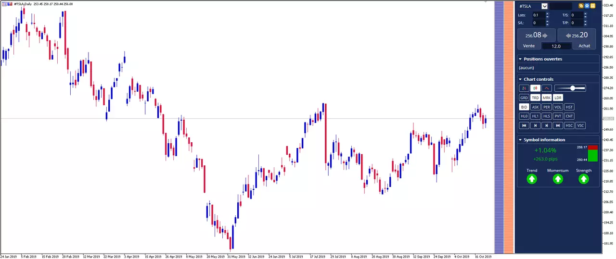The image size is (616, 259).
Task: Click the purple striped vertical band
Action: tap(499, 127)
